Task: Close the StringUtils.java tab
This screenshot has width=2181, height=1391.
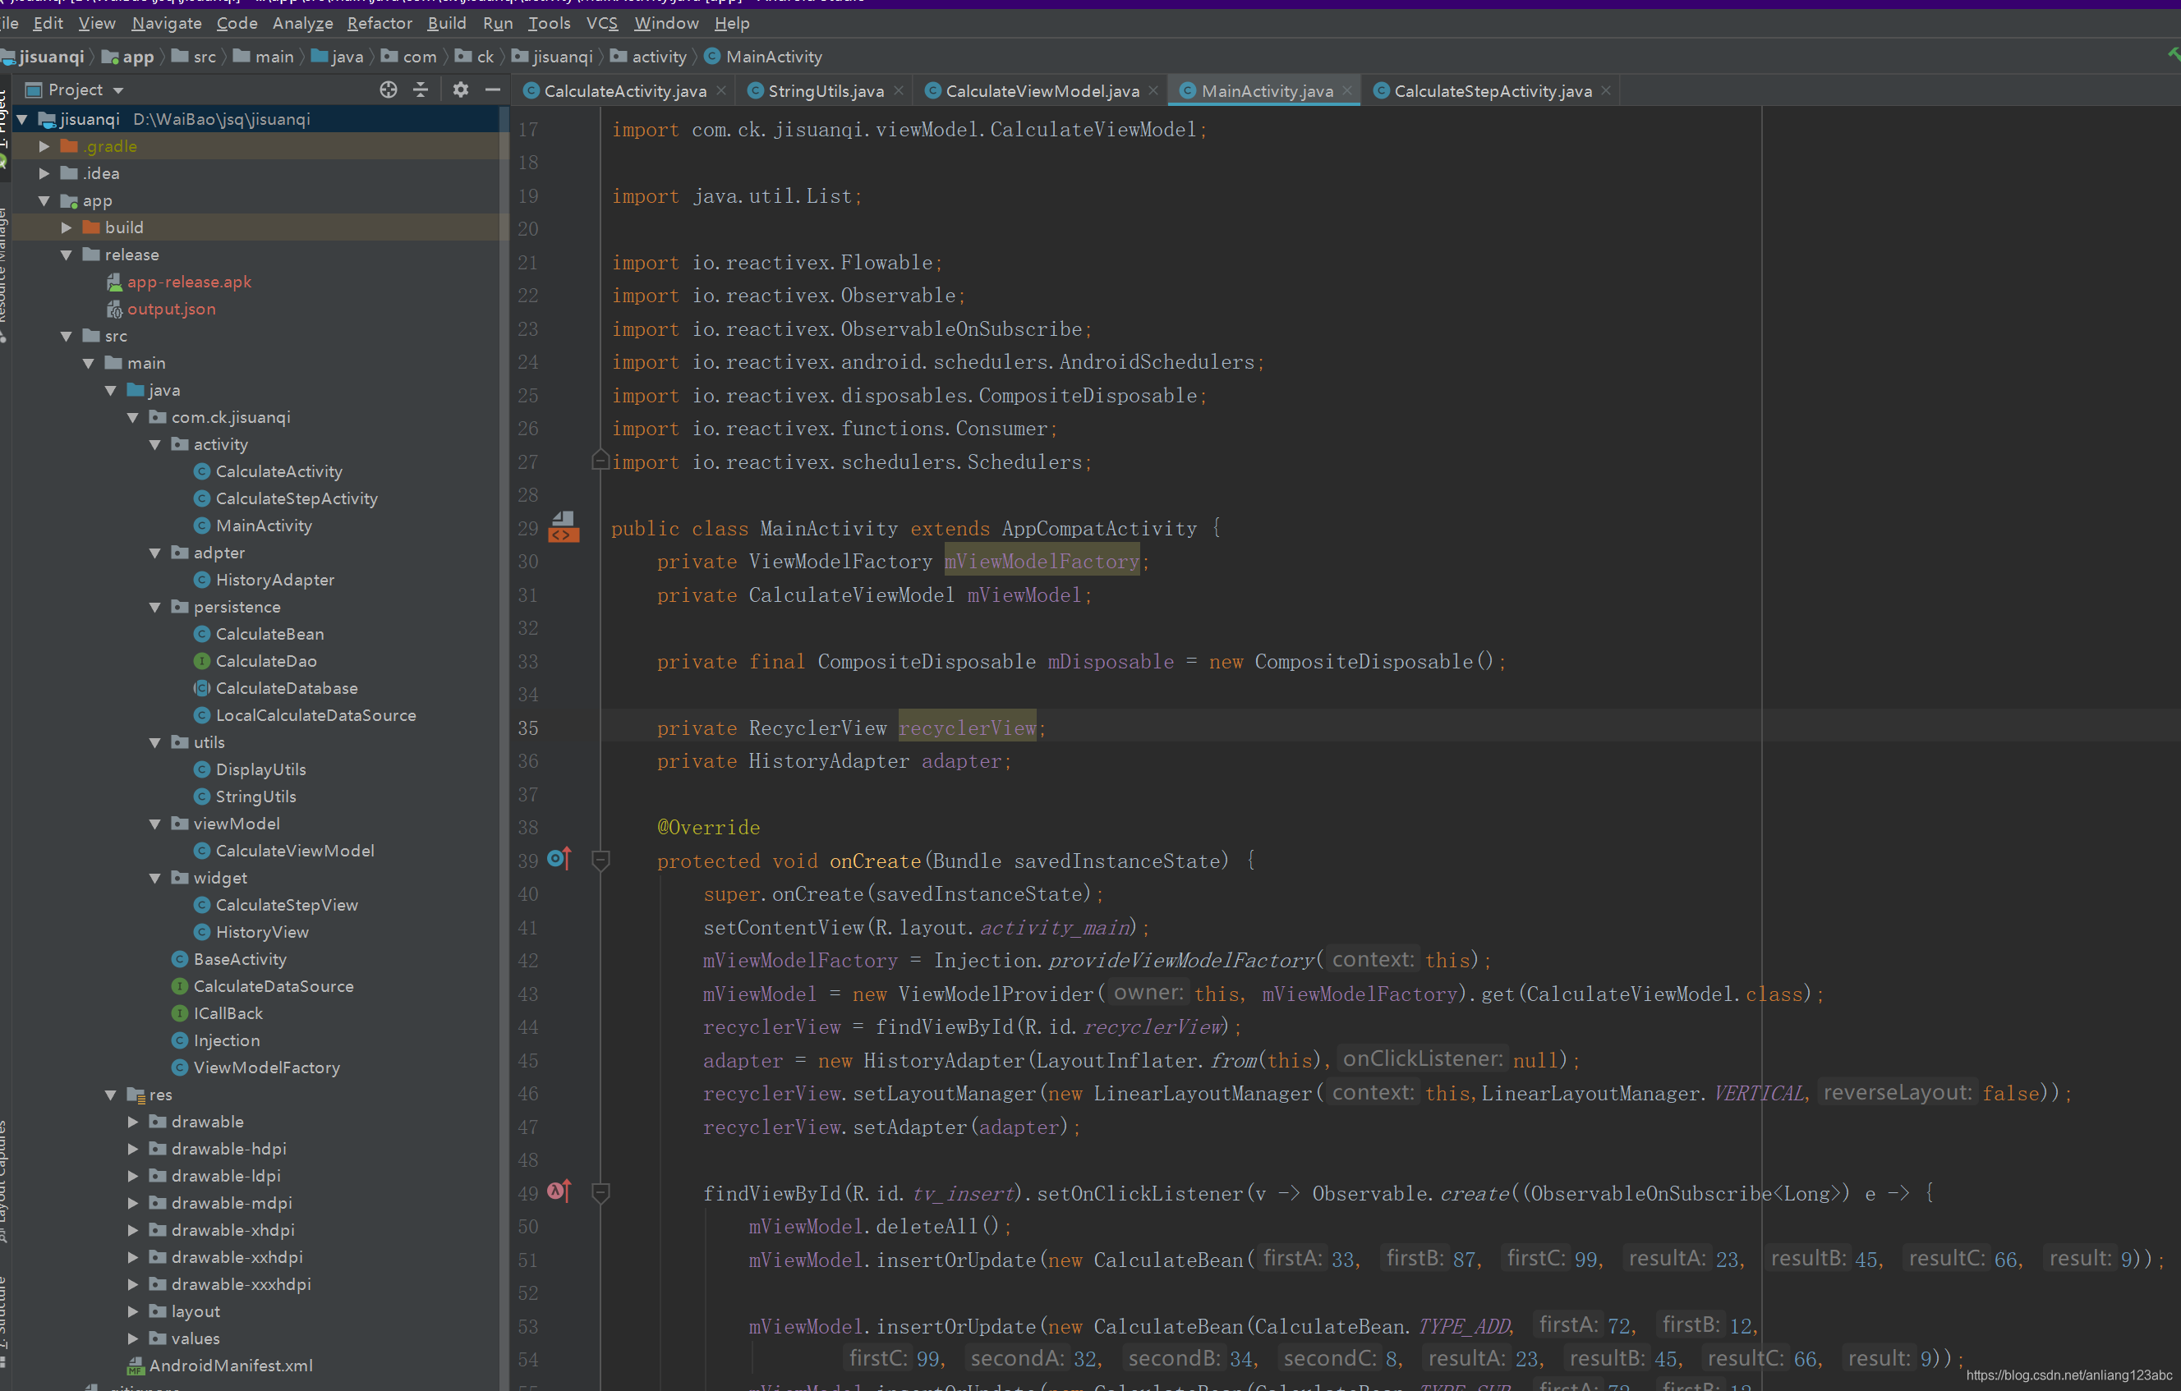Action: click(x=899, y=90)
